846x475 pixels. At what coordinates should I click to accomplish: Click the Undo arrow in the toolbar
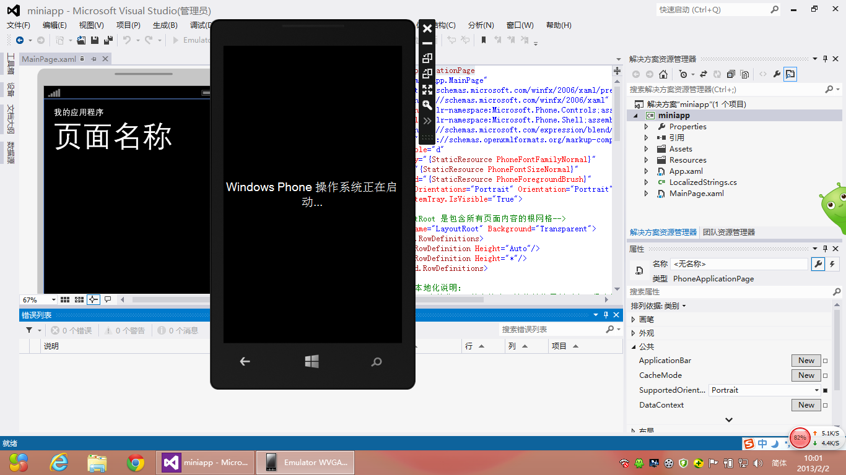tap(126, 40)
